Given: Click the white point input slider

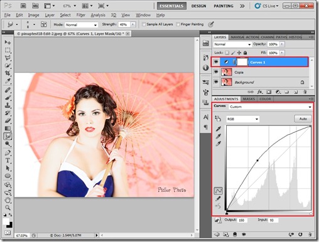Looking at the screenshot, I should coord(311,213).
